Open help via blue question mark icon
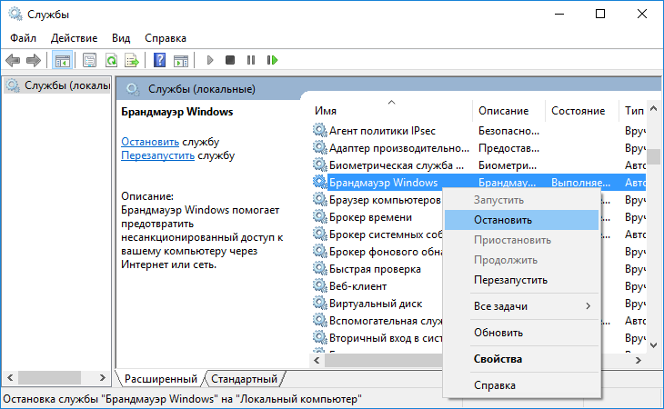This screenshot has height=409, width=664. [160, 60]
